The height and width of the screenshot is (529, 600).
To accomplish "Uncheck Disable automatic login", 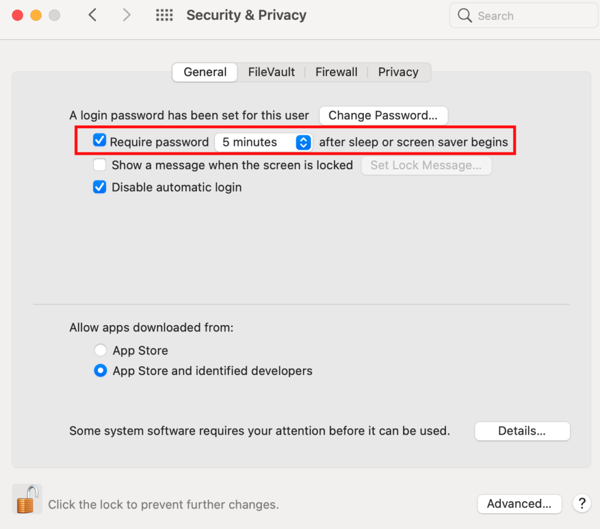I will 100,187.
